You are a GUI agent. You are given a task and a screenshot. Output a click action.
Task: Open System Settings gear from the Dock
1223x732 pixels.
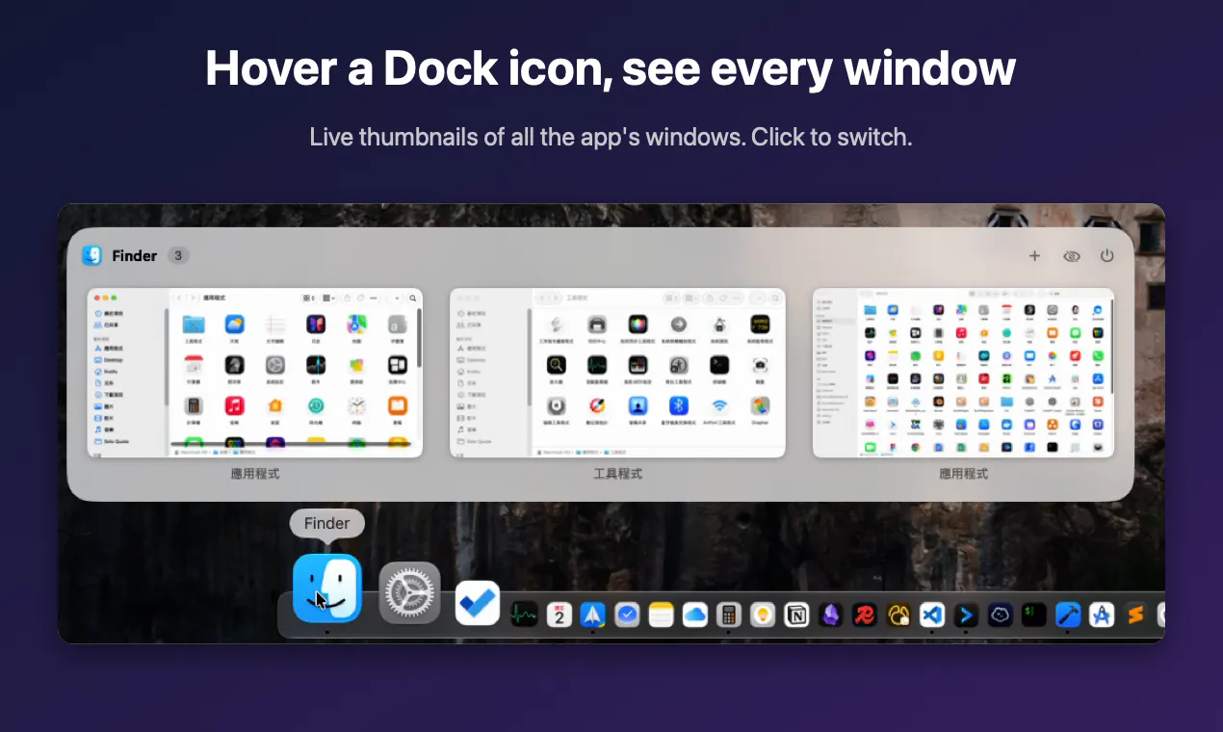[409, 592]
